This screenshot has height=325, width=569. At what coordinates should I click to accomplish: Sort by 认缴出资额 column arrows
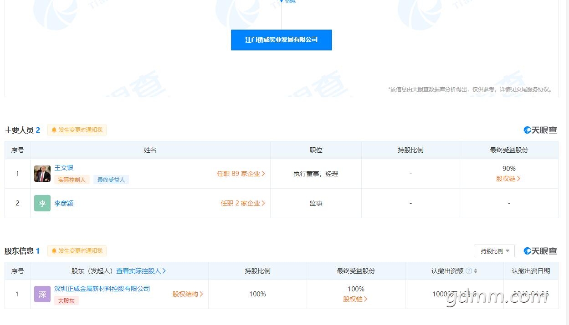(x=476, y=271)
